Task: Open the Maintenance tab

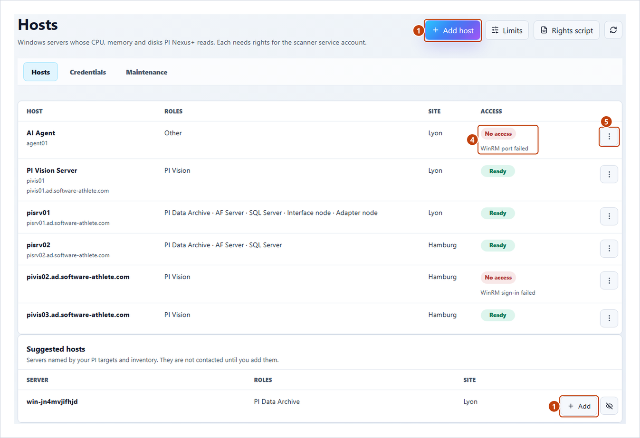Action: pos(146,72)
